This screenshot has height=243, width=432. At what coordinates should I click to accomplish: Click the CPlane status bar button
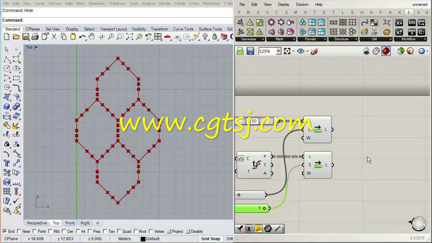pyautogui.click(x=11, y=239)
